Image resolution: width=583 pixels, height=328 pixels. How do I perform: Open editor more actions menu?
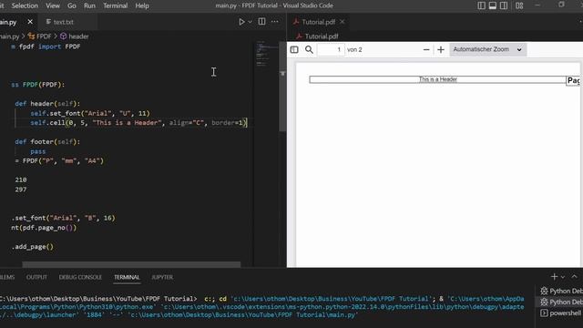point(274,22)
